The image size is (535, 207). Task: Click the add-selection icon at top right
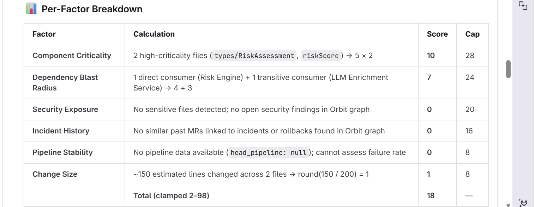click(x=523, y=6)
